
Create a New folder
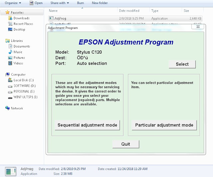click(100, 3)
